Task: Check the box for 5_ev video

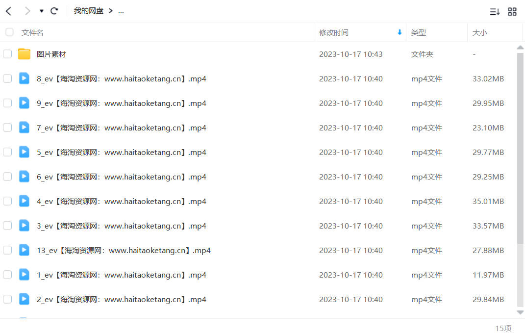Action: tap(7, 152)
